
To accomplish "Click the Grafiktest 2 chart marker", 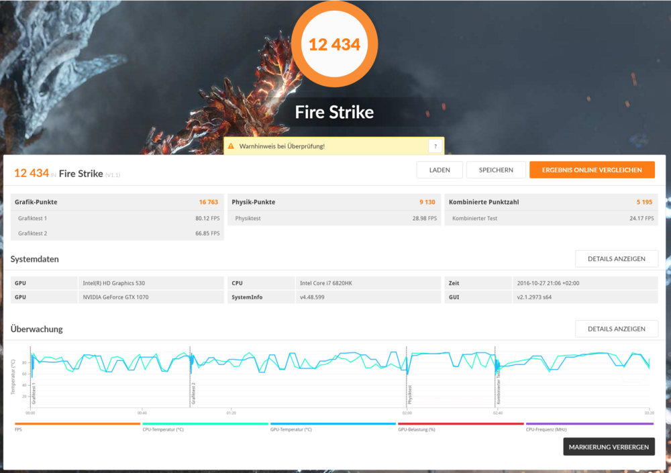I will pyautogui.click(x=193, y=392).
